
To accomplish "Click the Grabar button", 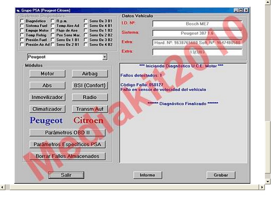I will pos(221,175).
